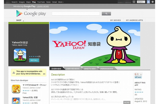Click the Yahoo Auction star rating
The image size is (159, 104).
click(x=27, y=90)
